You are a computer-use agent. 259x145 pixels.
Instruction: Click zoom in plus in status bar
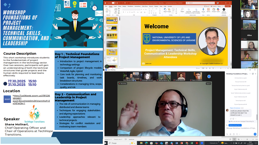click(x=253, y=139)
